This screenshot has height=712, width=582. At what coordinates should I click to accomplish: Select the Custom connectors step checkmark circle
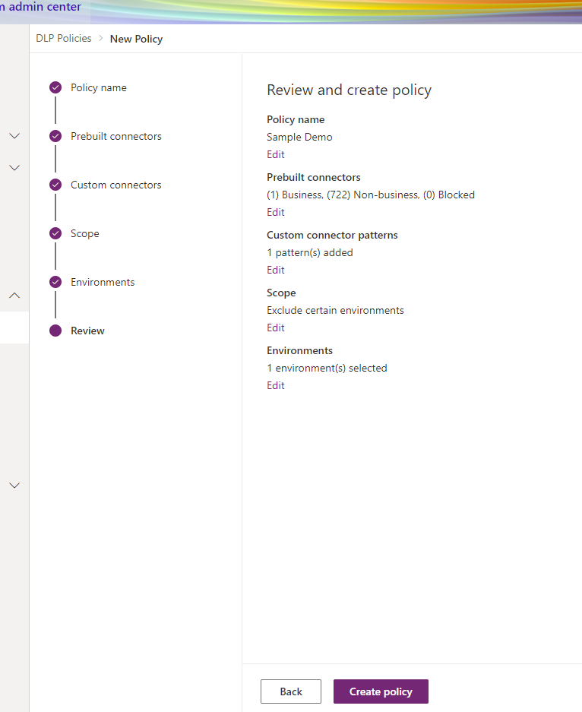coord(55,185)
